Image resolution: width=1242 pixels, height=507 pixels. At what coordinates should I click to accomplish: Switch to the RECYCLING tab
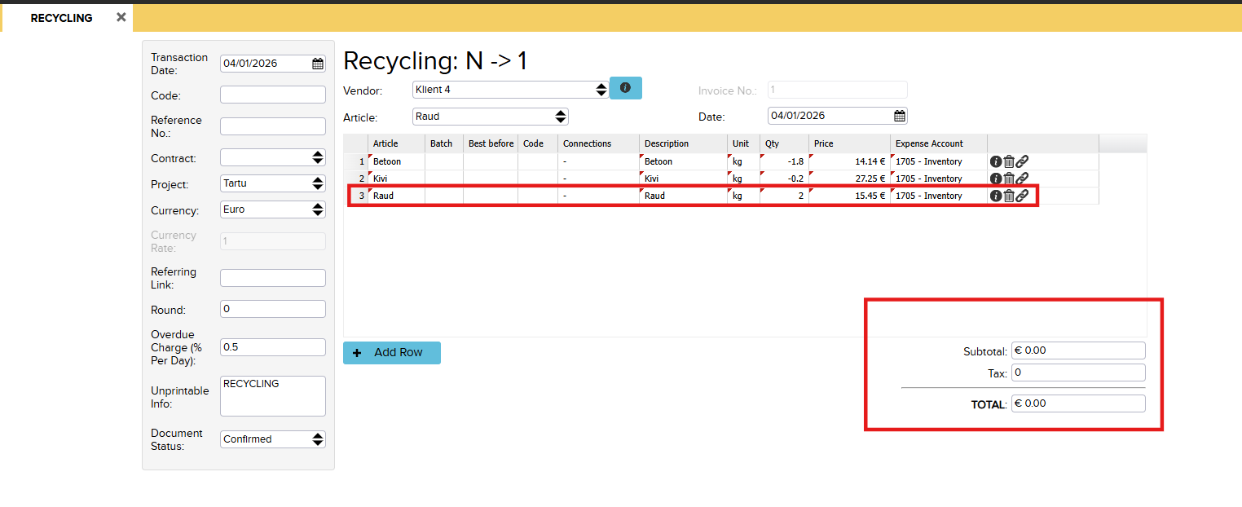point(61,18)
